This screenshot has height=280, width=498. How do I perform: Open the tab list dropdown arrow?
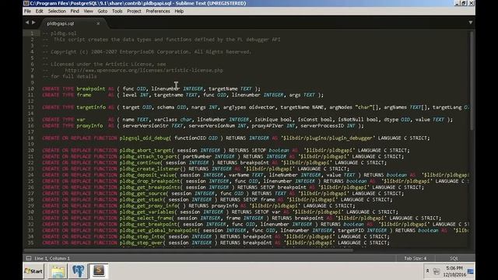pos(470,23)
